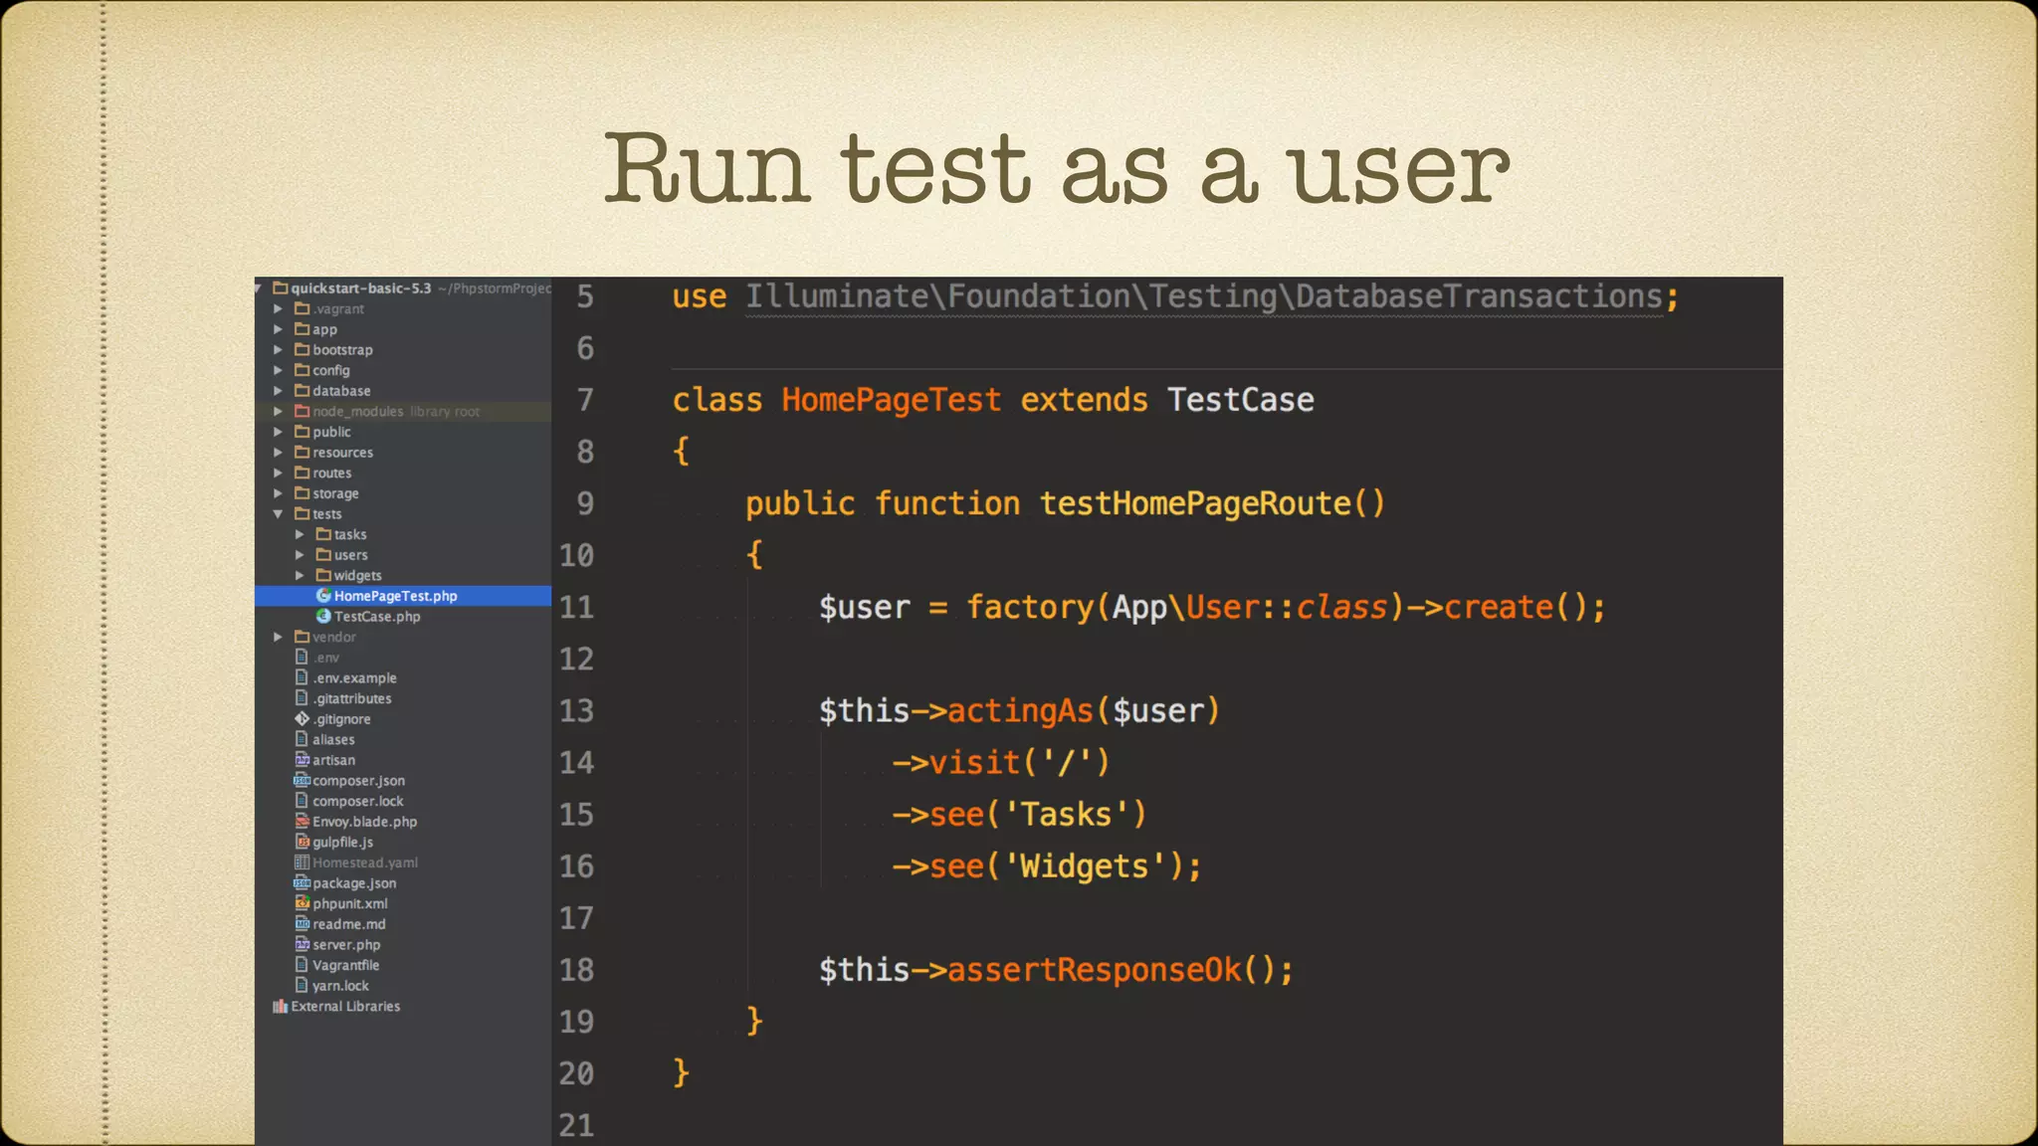This screenshot has height=1146, width=2038.
Task: Expand the config folder arrow
Action: pyautogui.click(x=279, y=370)
